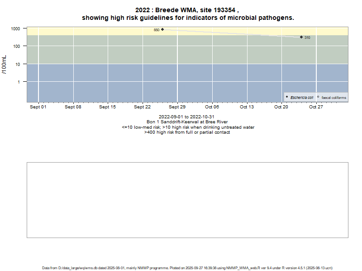Screen dimensions: 362x271
Task: Click the 1000 y-axis tick label
Action: (x=15, y=28)
